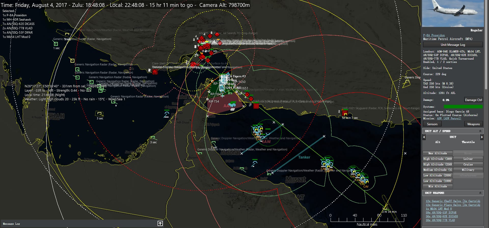Click the '7x AN/SSQ-62E DICASS' entry in the Selected list
The image size is (489, 228).
pos(19,24)
